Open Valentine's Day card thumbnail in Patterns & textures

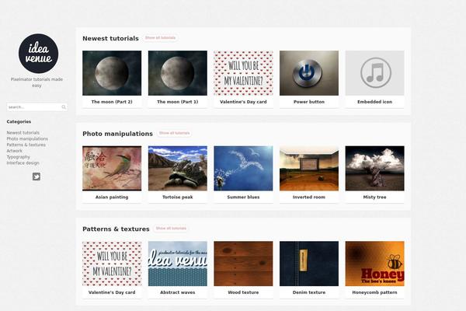[x=112, y=264]
